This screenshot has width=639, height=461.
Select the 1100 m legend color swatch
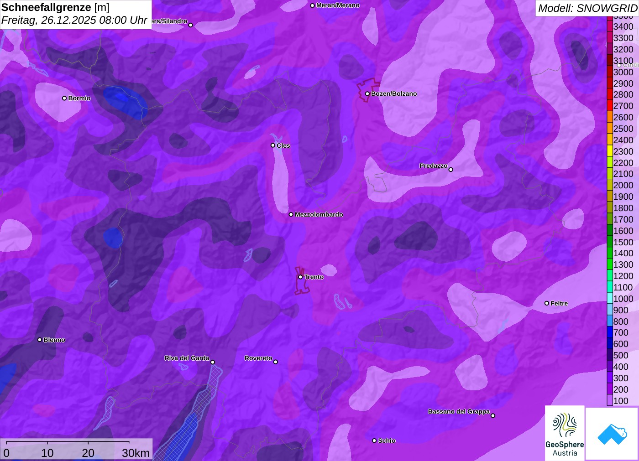(x=610, y=287)
